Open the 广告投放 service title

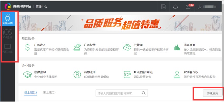(x=90, y=45)
